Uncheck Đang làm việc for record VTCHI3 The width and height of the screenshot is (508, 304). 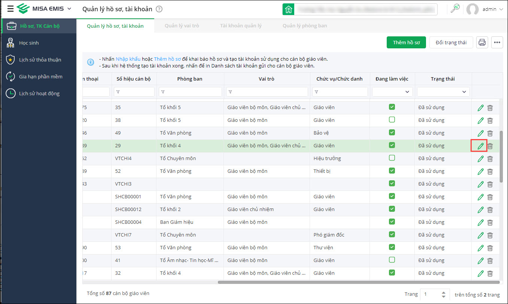392,183
